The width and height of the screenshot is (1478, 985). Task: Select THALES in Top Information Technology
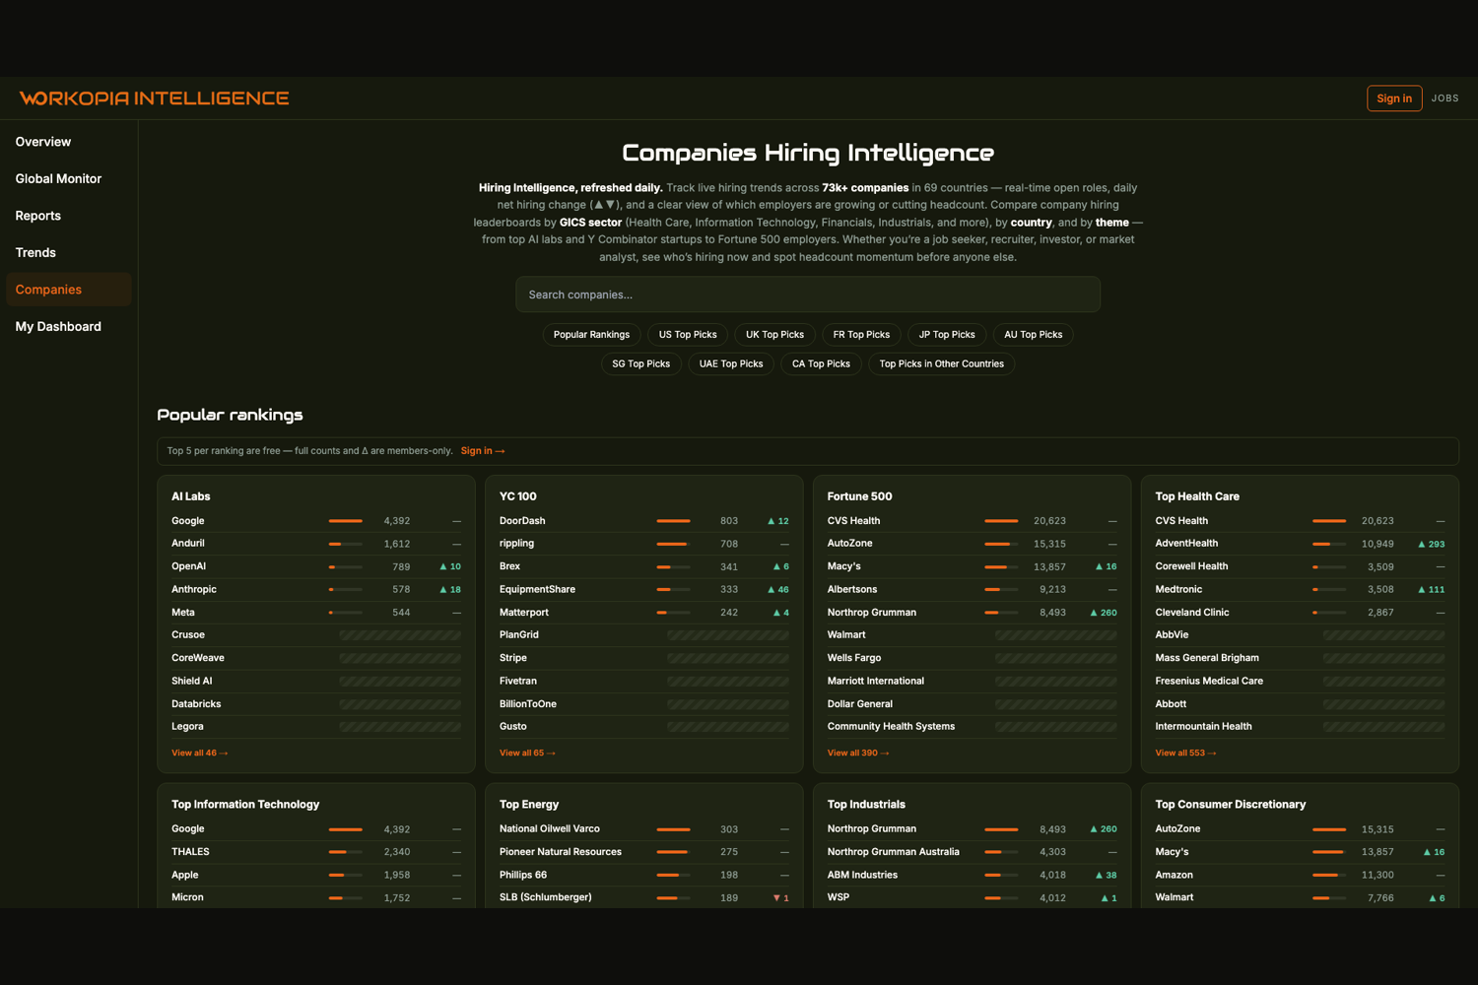[x=316, y=852]
